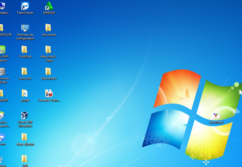Select the 'document' folder
The image size is (242, 167).
[x=49, y=28]
